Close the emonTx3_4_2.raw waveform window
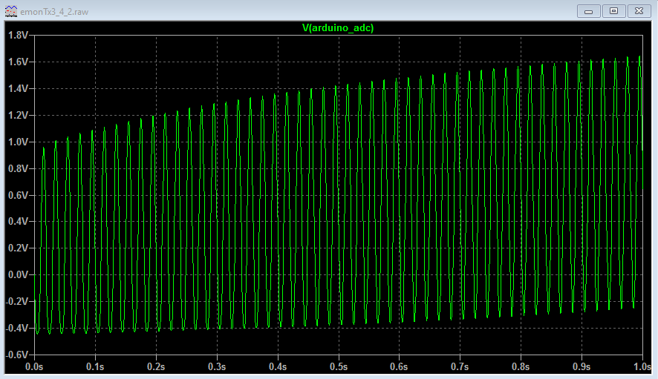Viewport: 658px width, 379px height. point(639,11)
